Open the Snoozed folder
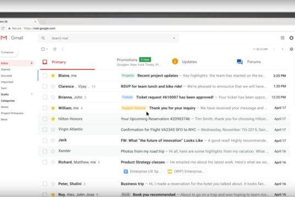The image size is (295, 197). pos(7,76)
